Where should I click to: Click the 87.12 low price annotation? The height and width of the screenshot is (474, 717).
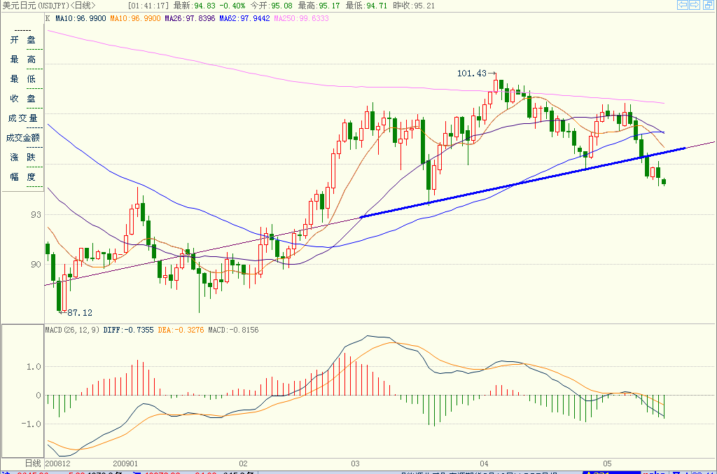[x=80, y=313]
